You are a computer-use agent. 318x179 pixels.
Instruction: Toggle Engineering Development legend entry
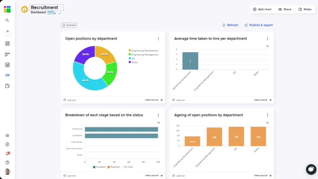coord(144,50)
